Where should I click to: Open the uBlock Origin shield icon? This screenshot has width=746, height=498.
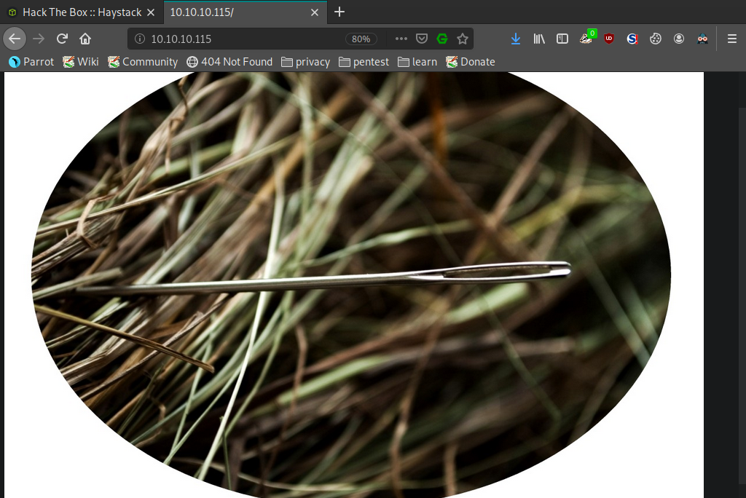[609, 39]
